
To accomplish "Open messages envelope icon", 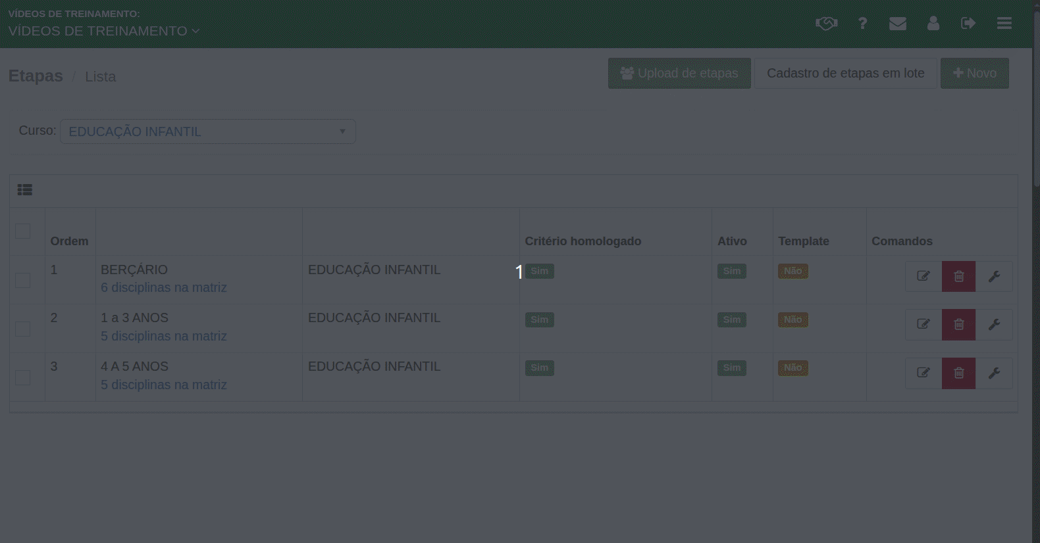I will coord(897,24).
